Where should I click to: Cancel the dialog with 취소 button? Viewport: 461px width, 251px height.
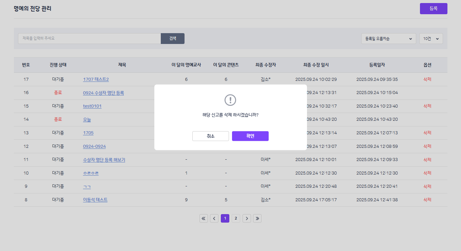coord(210,136)
